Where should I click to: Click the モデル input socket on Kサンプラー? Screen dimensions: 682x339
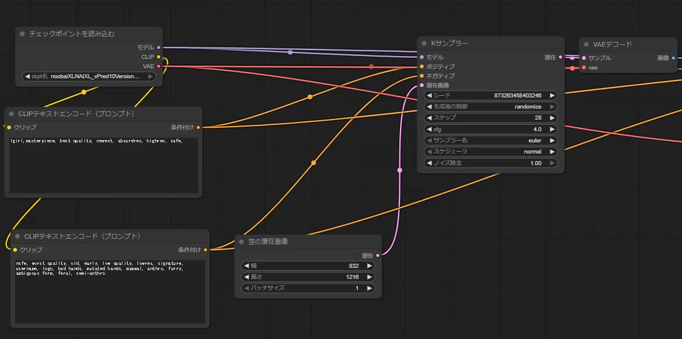pos(421,57)
